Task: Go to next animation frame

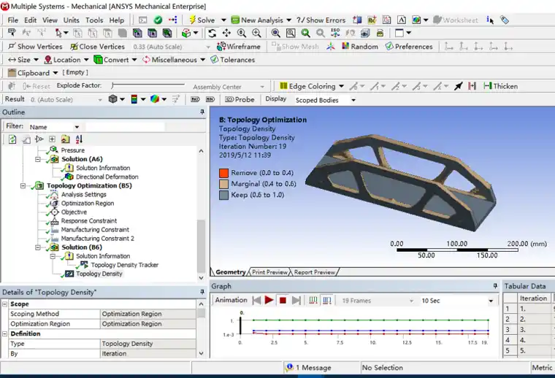Action: coord(296,300)
